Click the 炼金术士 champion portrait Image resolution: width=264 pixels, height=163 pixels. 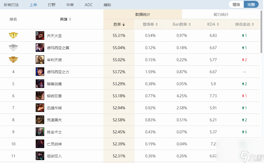point(40,132)
